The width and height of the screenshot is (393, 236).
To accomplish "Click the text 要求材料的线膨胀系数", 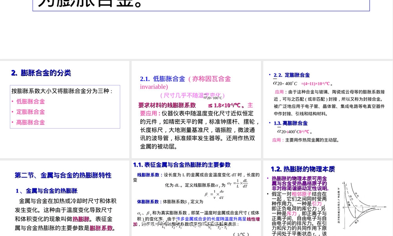I will pyautogui.click(x=167, y=105).
